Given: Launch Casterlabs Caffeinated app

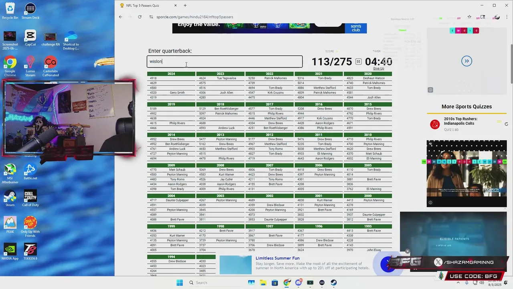Looking at the screenshot, I should point(50,66).
